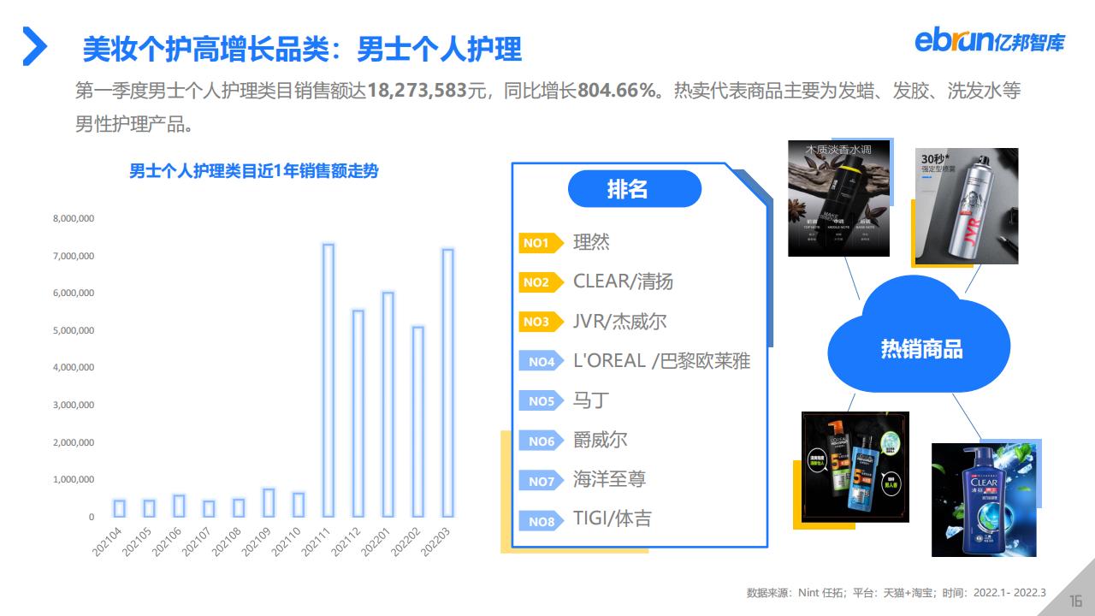Image resolution: width=1095 pixels, height=616 pixels.
Task: Click the NO7 rank badge
Action: 541,481
